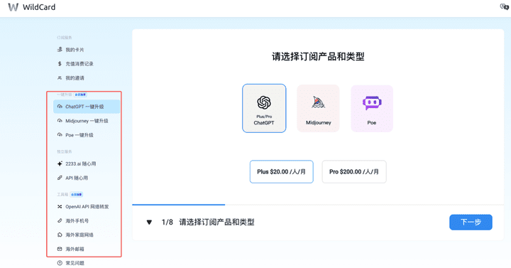Collapse the step 1/8 triangle
The image size is (511, 268).
[149, 223]
